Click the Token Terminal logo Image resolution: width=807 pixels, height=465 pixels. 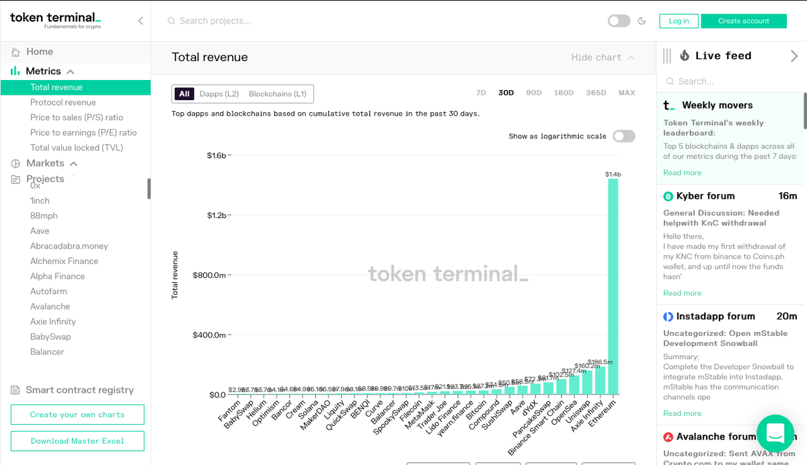(56, 19)
